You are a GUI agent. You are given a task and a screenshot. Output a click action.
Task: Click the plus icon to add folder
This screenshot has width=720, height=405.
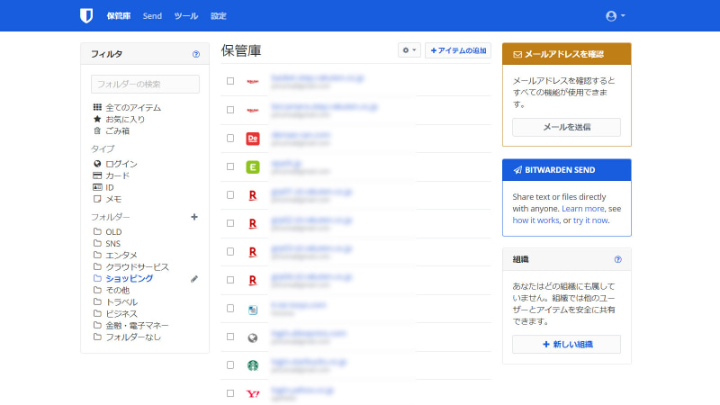point(194,217)
